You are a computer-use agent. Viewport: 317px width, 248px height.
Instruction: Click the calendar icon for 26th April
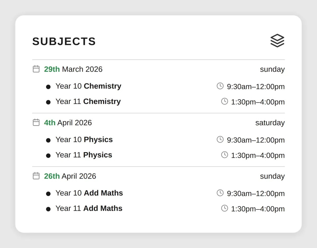[x=36, y=176]
